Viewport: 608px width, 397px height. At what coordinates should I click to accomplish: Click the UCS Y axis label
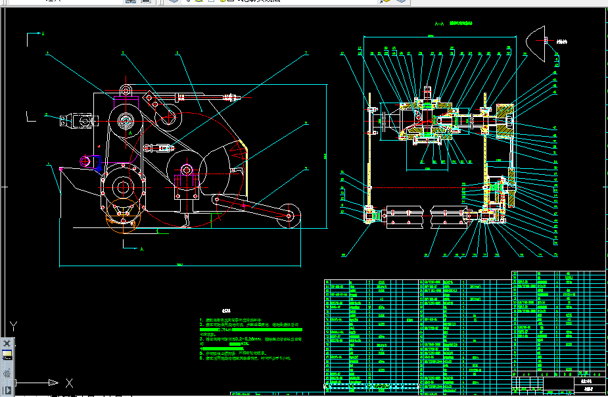click(14, 327)
